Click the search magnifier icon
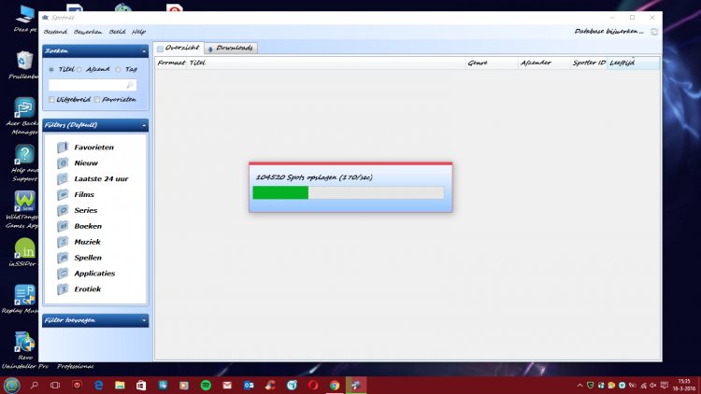This screenshot has height=394, width=701. tap(130, 84)
